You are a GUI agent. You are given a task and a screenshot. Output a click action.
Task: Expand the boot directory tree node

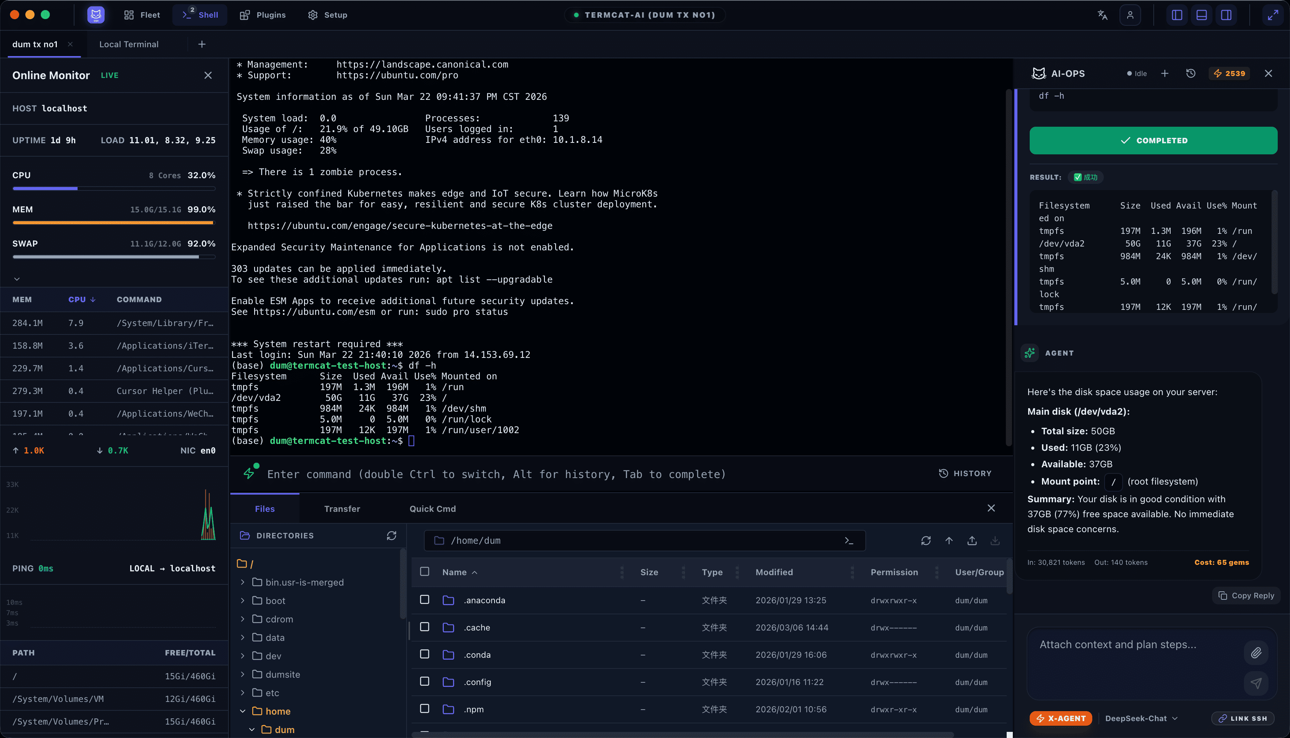point(243,601)
